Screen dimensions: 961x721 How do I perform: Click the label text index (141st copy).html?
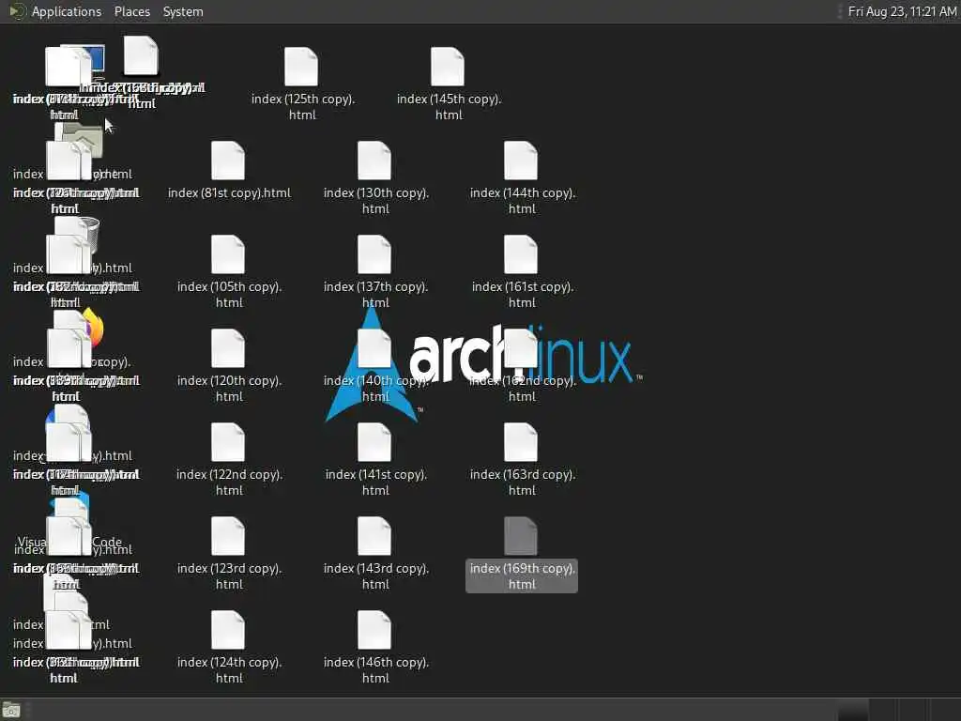click(x=375, y=482)
